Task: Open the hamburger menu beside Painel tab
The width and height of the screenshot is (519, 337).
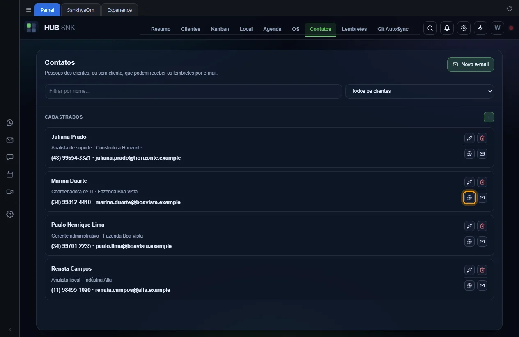Action: coord(29,10)
